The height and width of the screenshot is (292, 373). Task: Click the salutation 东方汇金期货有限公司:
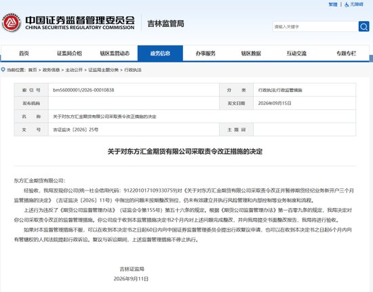coord(39,181)
